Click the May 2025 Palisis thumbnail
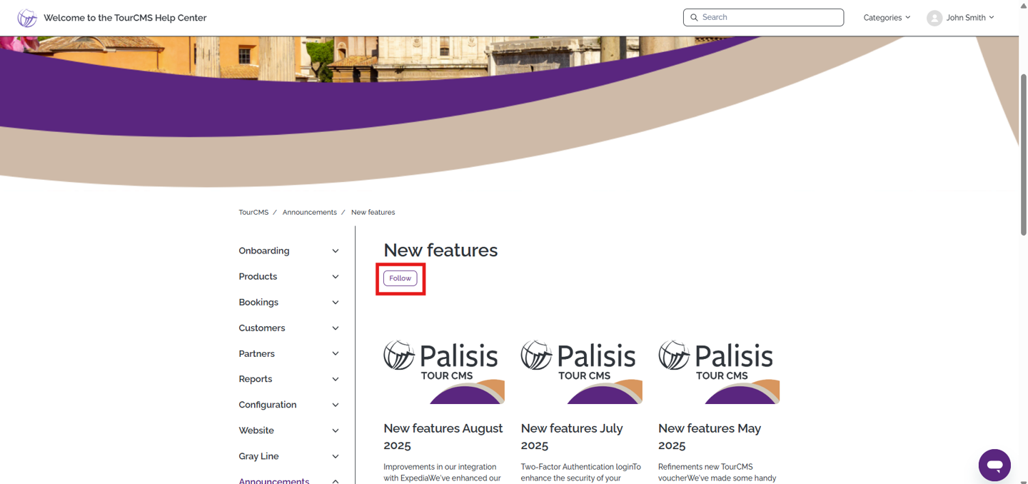 pyautogui.click(x=719, y=371)
